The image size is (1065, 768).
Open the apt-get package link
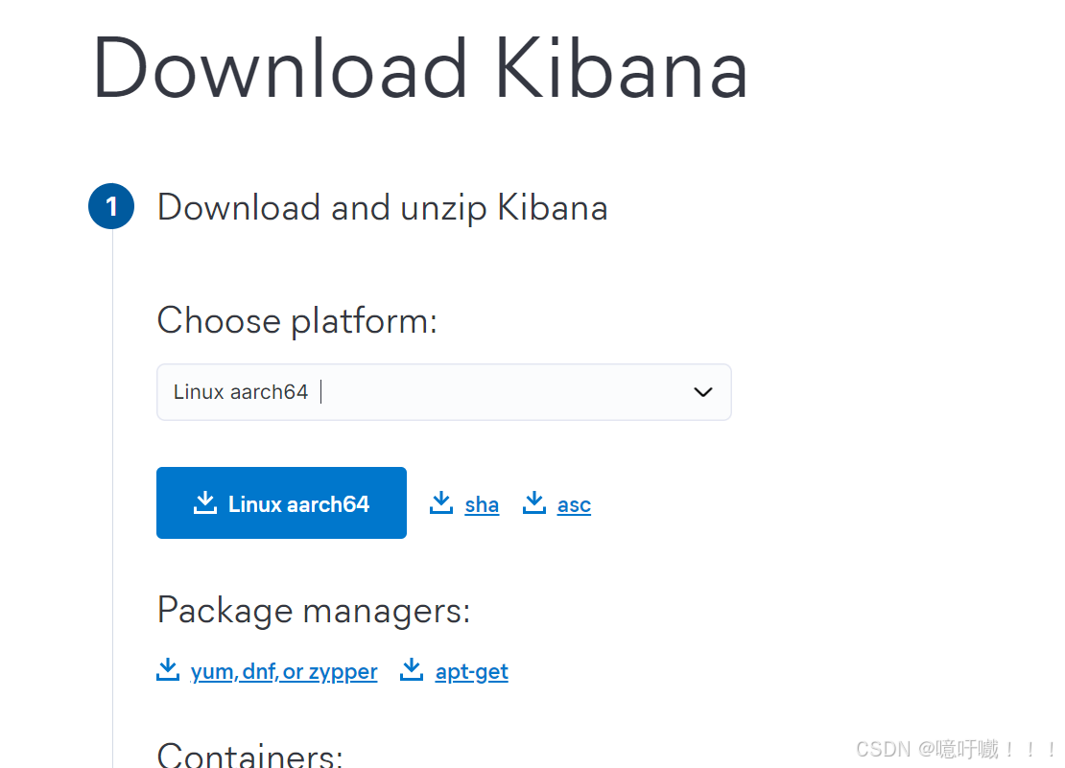coord(471,672)
